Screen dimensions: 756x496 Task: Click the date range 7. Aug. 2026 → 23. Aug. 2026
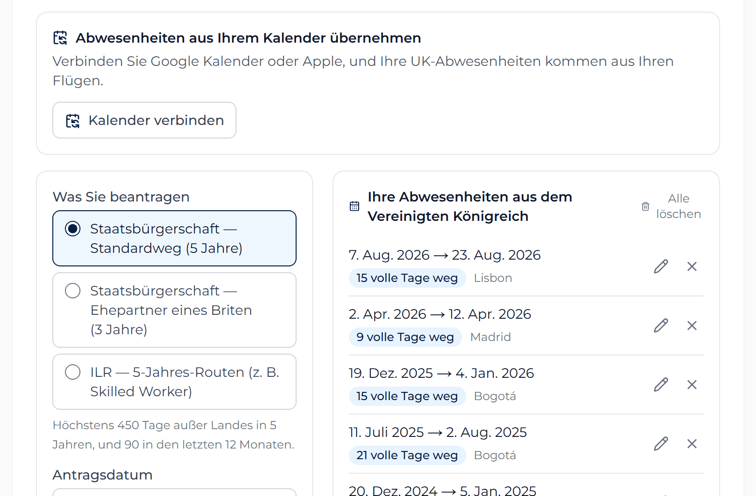pyautogui.click(x=444, y=255)
